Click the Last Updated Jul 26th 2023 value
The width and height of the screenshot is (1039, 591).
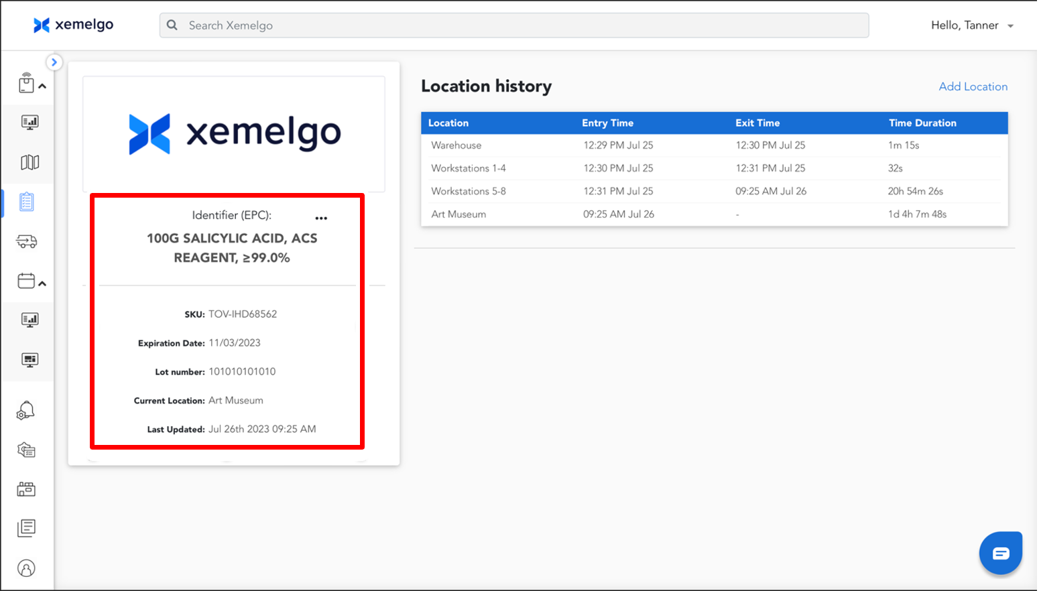[x=262, y=429]
